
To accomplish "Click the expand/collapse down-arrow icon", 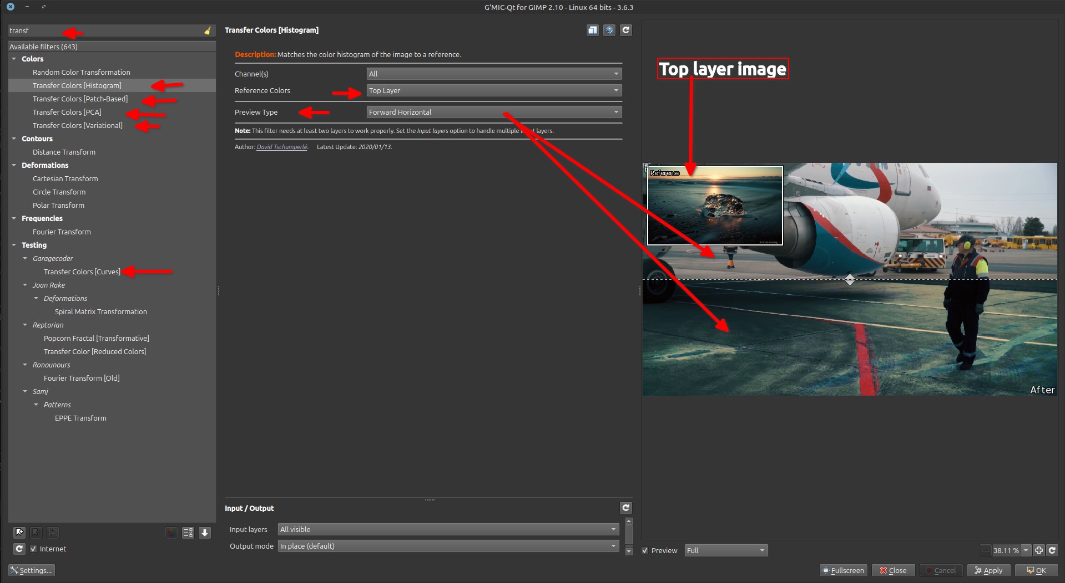I will 205,533.
